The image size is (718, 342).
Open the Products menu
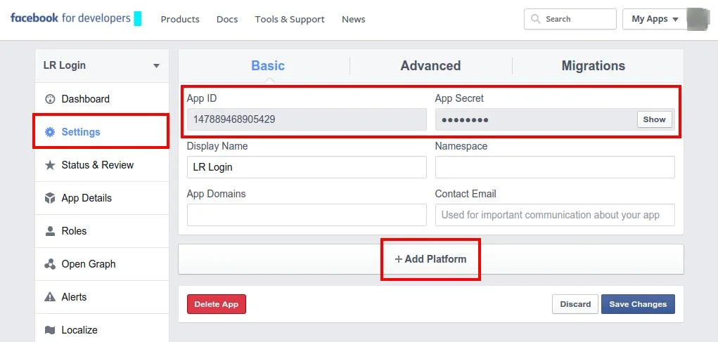click(180, 19)
